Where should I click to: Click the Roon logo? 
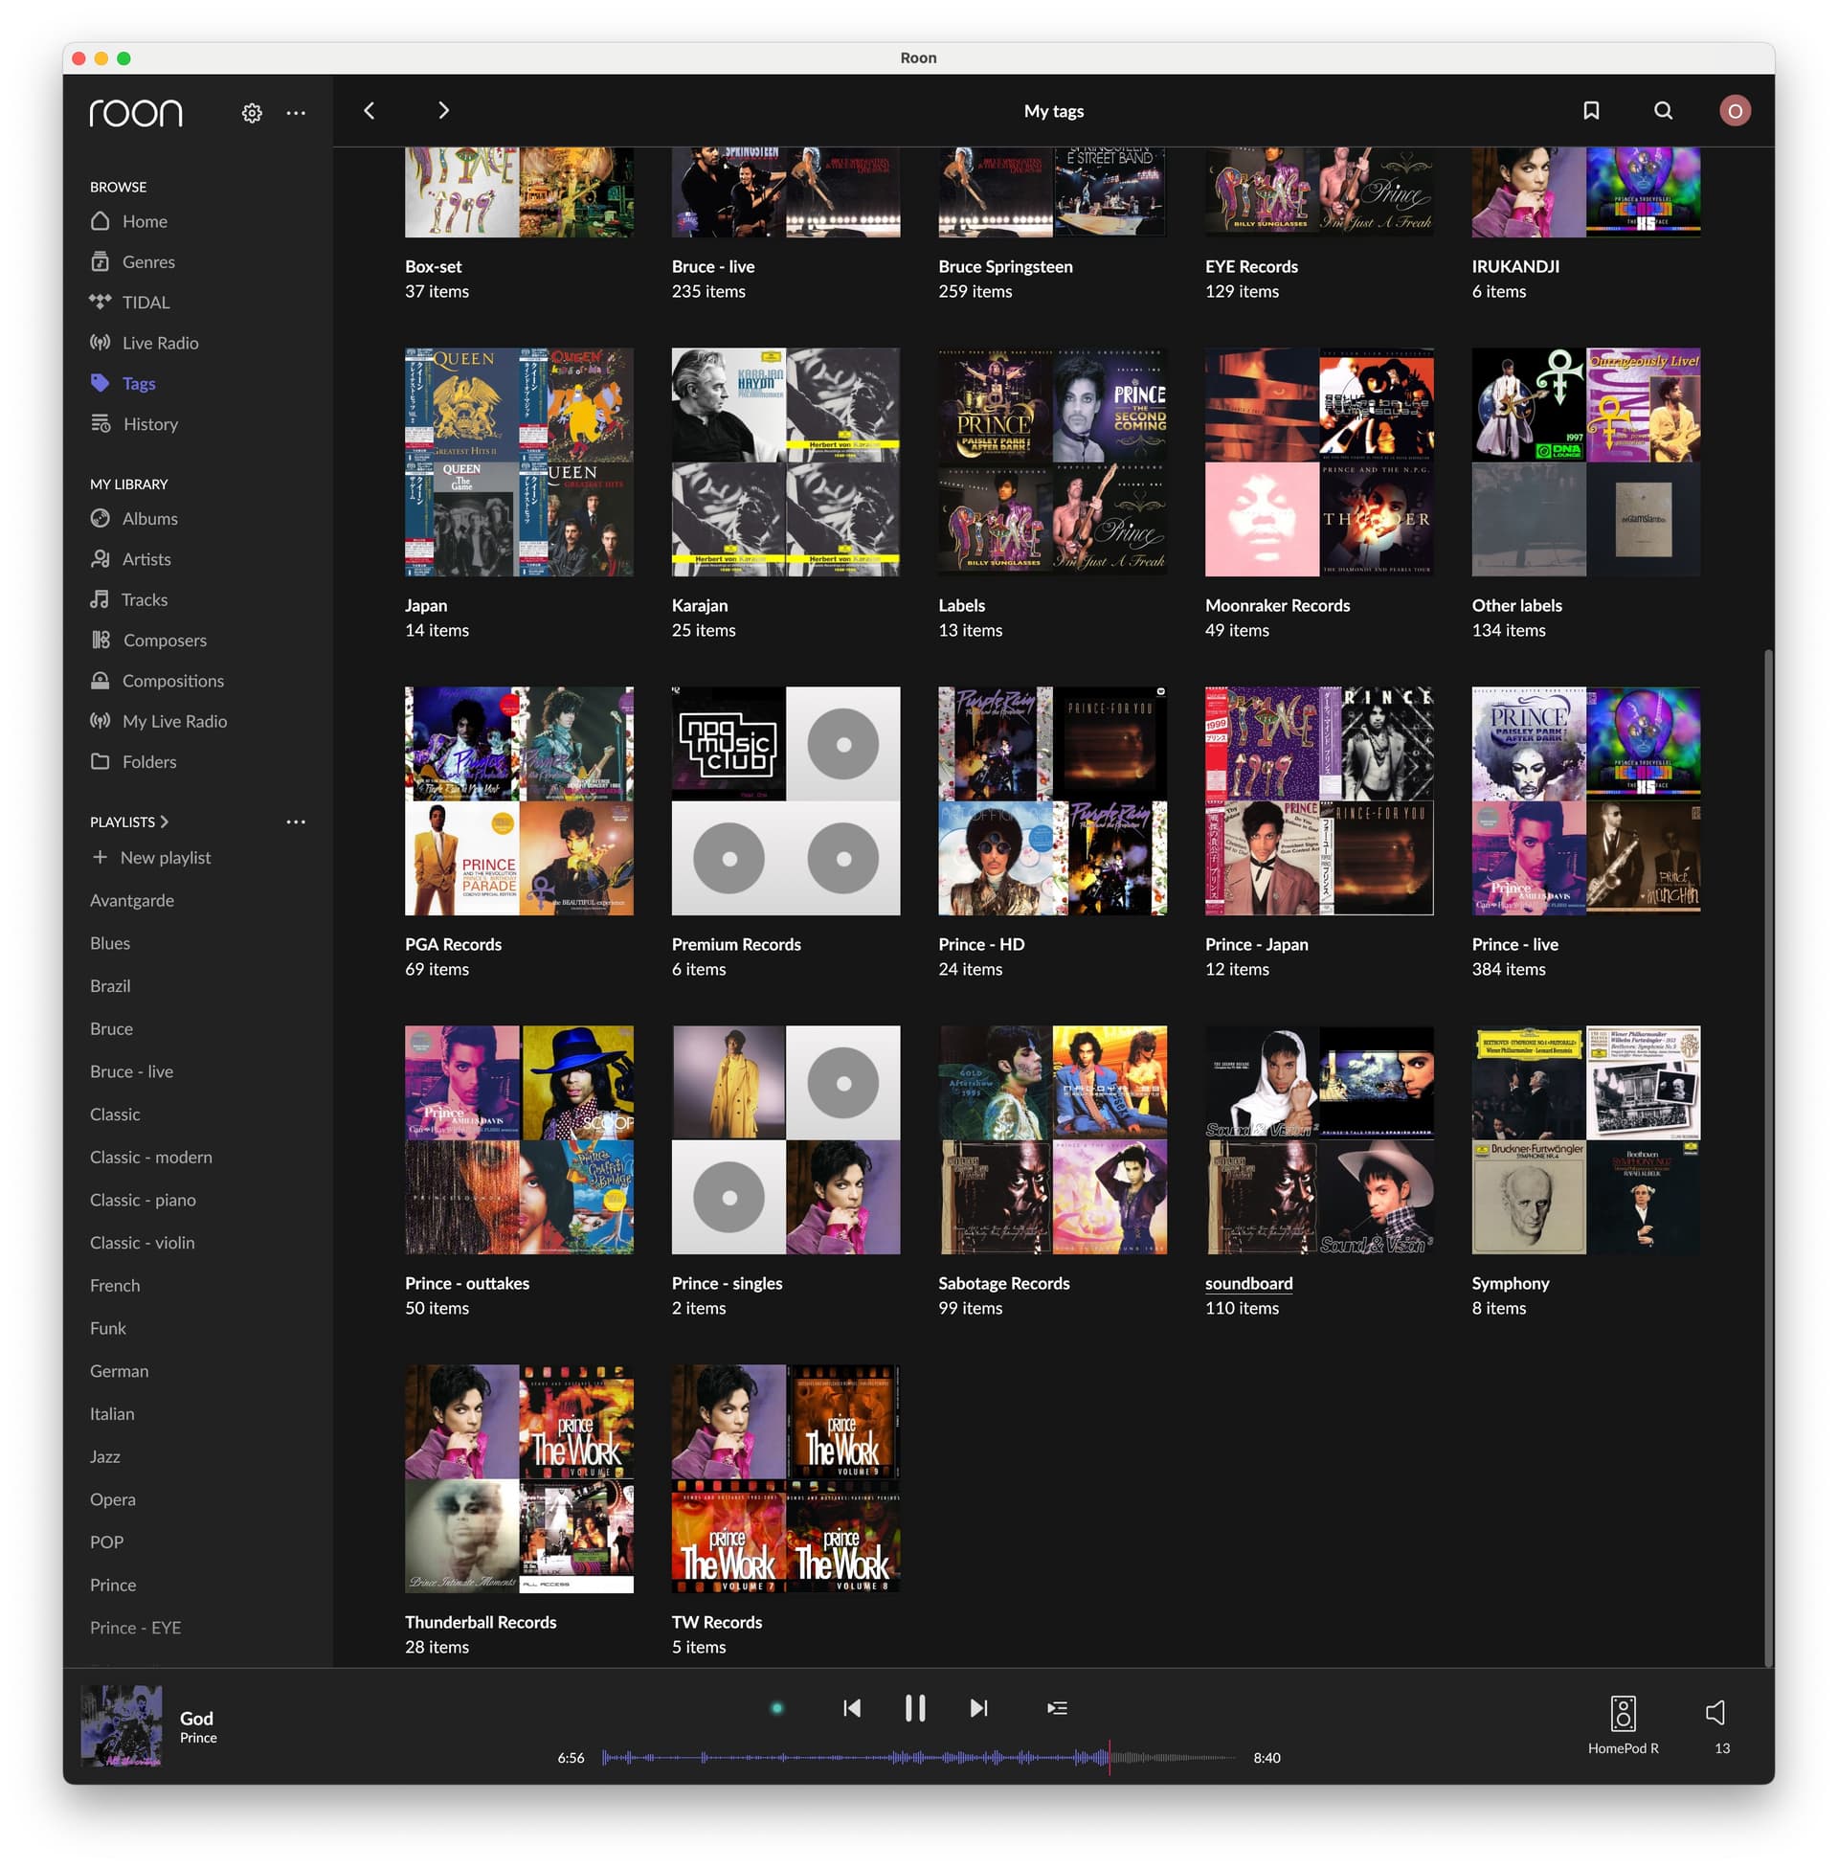tap(136, 113)
